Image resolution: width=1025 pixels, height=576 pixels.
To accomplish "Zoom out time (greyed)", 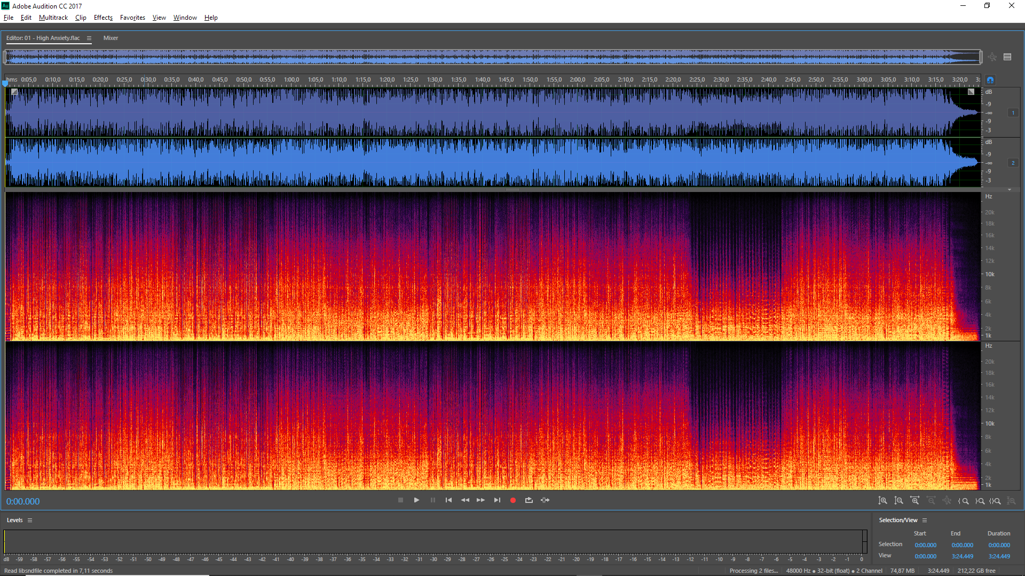I will click(x=931, y=501).
